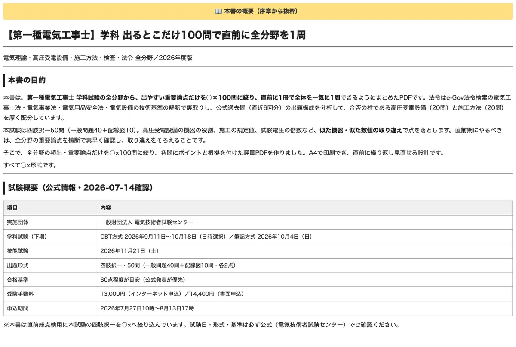516x347 pixels.
Task: Click the 13,000円（インターネット申込） fee cell
Action: pyautogui.click(x=304, y=294)
